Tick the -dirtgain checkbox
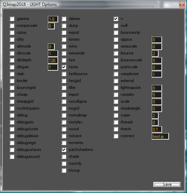Image resolution: width=187 pixels, height=193 pixels. coord(12,67)
